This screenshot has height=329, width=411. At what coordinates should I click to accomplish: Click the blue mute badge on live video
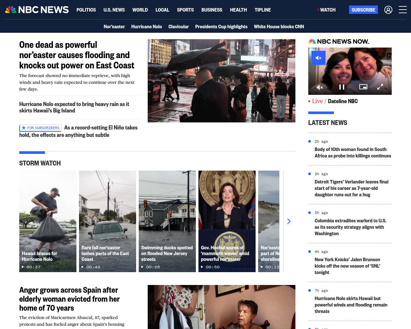[319, 58]
